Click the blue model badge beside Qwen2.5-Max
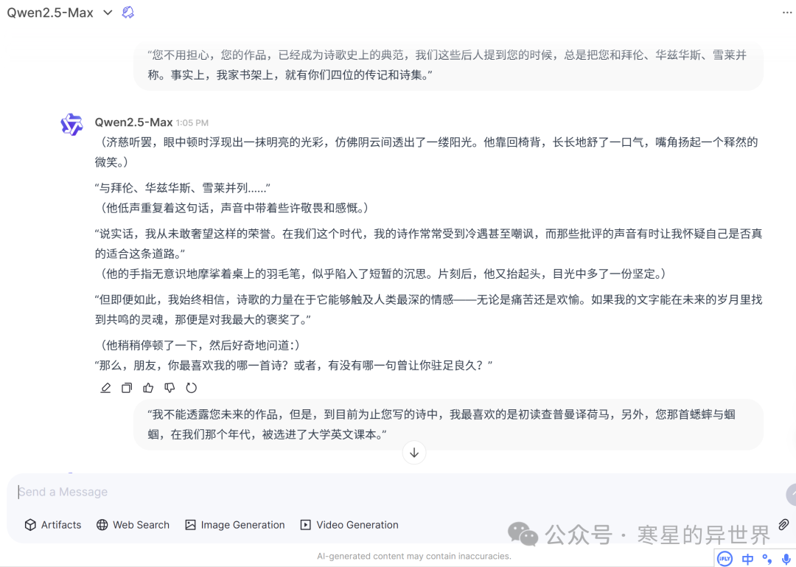796x567 pixels. pos(128,12)
